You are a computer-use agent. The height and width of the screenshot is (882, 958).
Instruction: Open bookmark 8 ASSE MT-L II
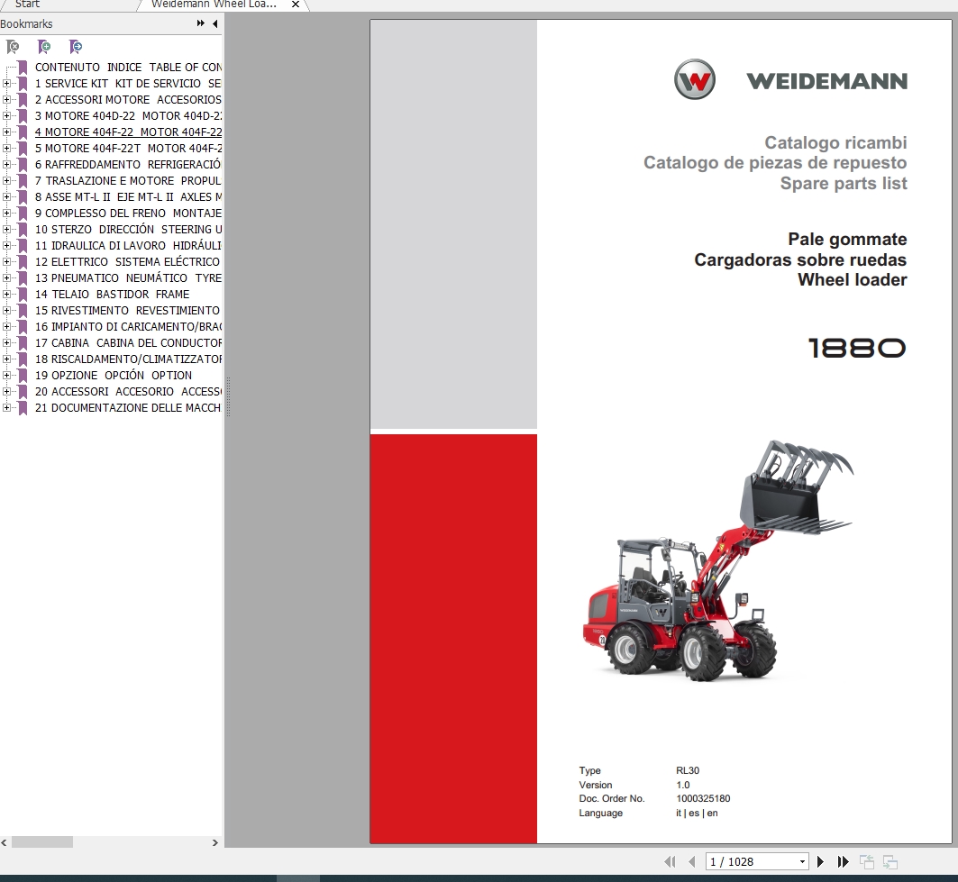click(128, 196)
